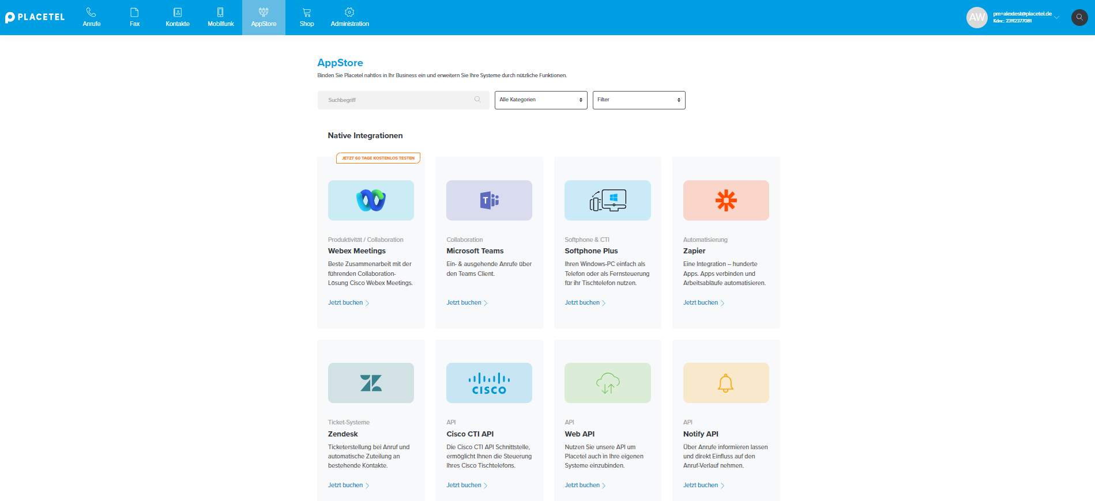Open the Shop cart menu
1095x501 pixels.
point(307,17)
